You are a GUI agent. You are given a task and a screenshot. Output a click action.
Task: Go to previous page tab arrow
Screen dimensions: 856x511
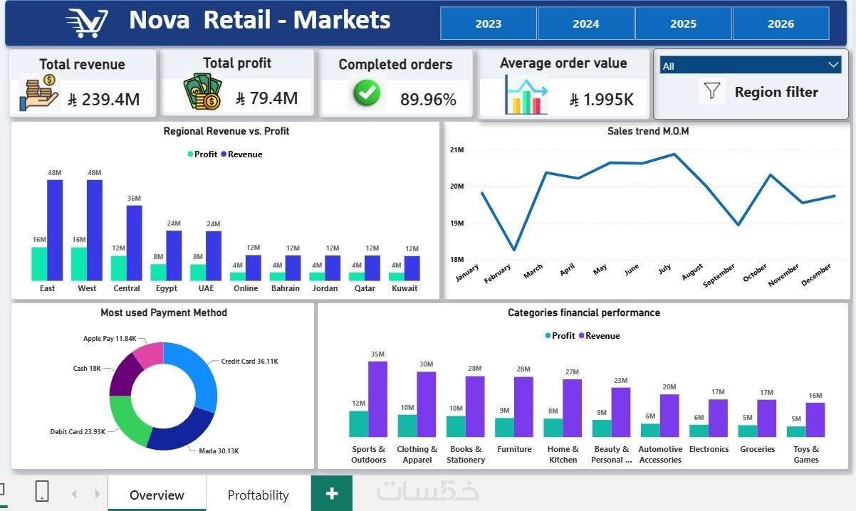tap(74, 494)
